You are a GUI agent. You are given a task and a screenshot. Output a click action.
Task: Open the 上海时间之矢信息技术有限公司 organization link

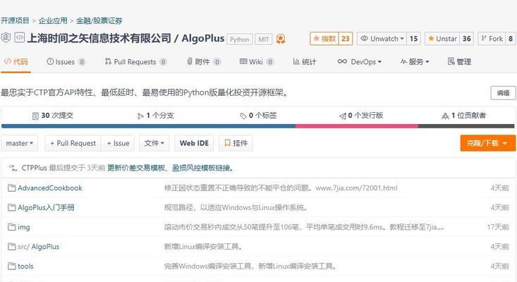pos(99,38)
